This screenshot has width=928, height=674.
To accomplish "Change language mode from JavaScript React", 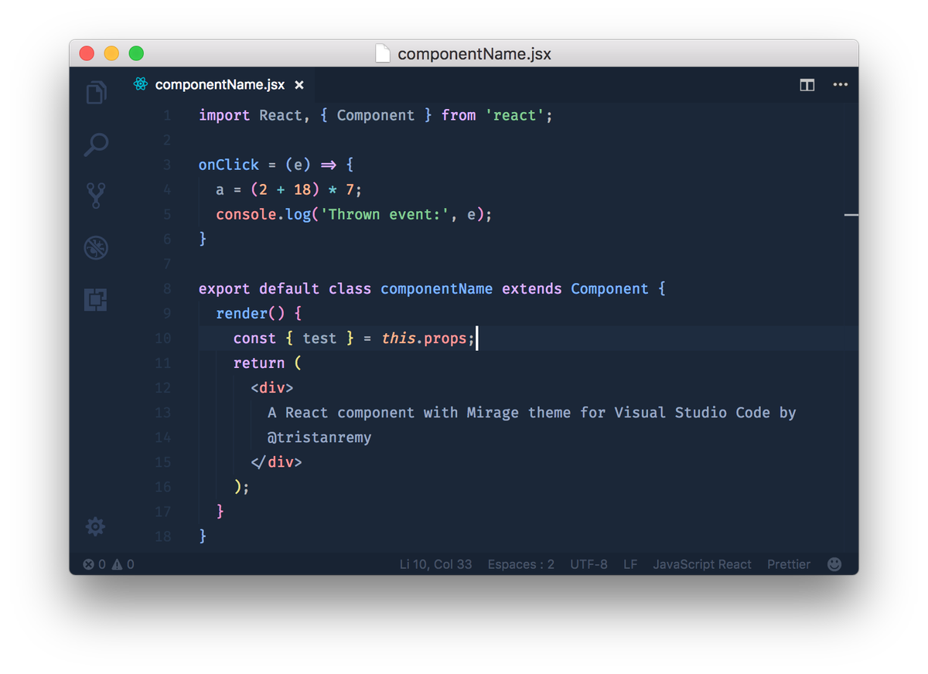I will click(x=702, y=564).
